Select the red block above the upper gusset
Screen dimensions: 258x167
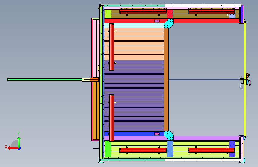coord(170,14)
